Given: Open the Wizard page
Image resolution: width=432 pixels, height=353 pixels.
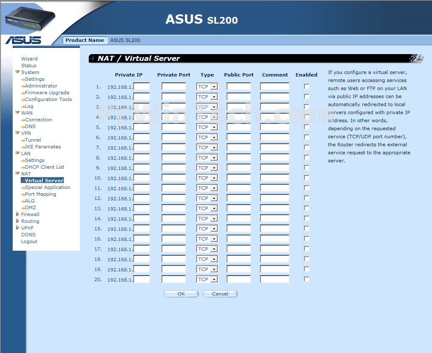Looking at the screenshot, I should [29, 59].
